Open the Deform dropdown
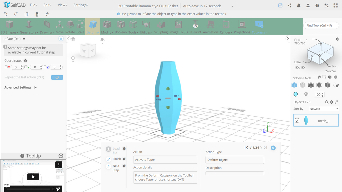Viewport: 342px width, 192px height. [x=93, y=27]
